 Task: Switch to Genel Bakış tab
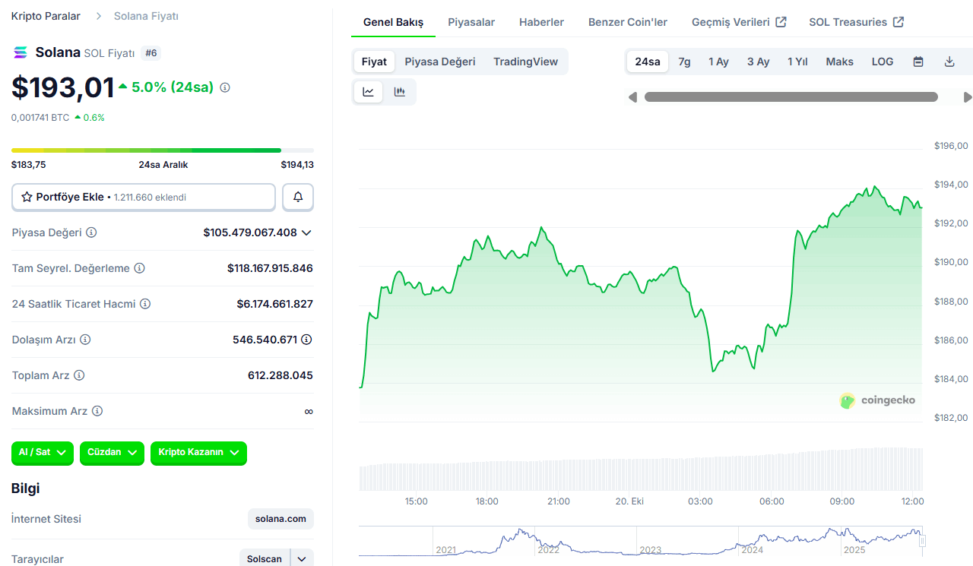click(393, 22)
